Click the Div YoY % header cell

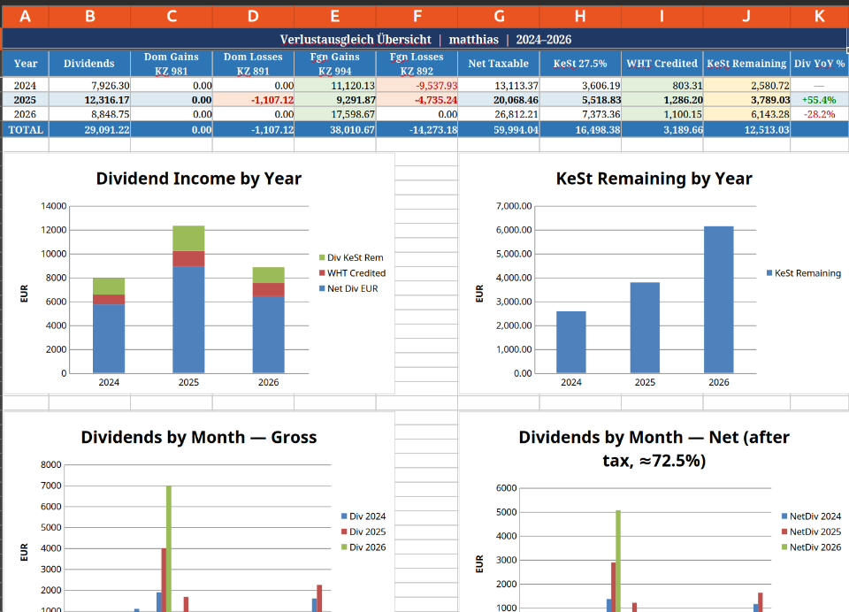tap(819, 64)
